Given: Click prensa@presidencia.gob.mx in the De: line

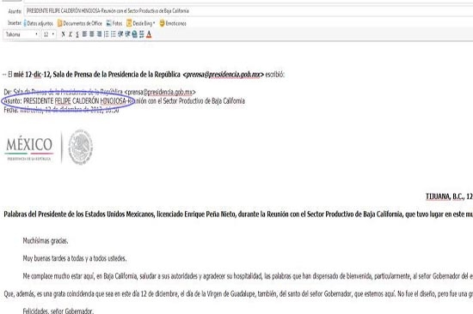Looking at the screenshot, I should point(160,92).
